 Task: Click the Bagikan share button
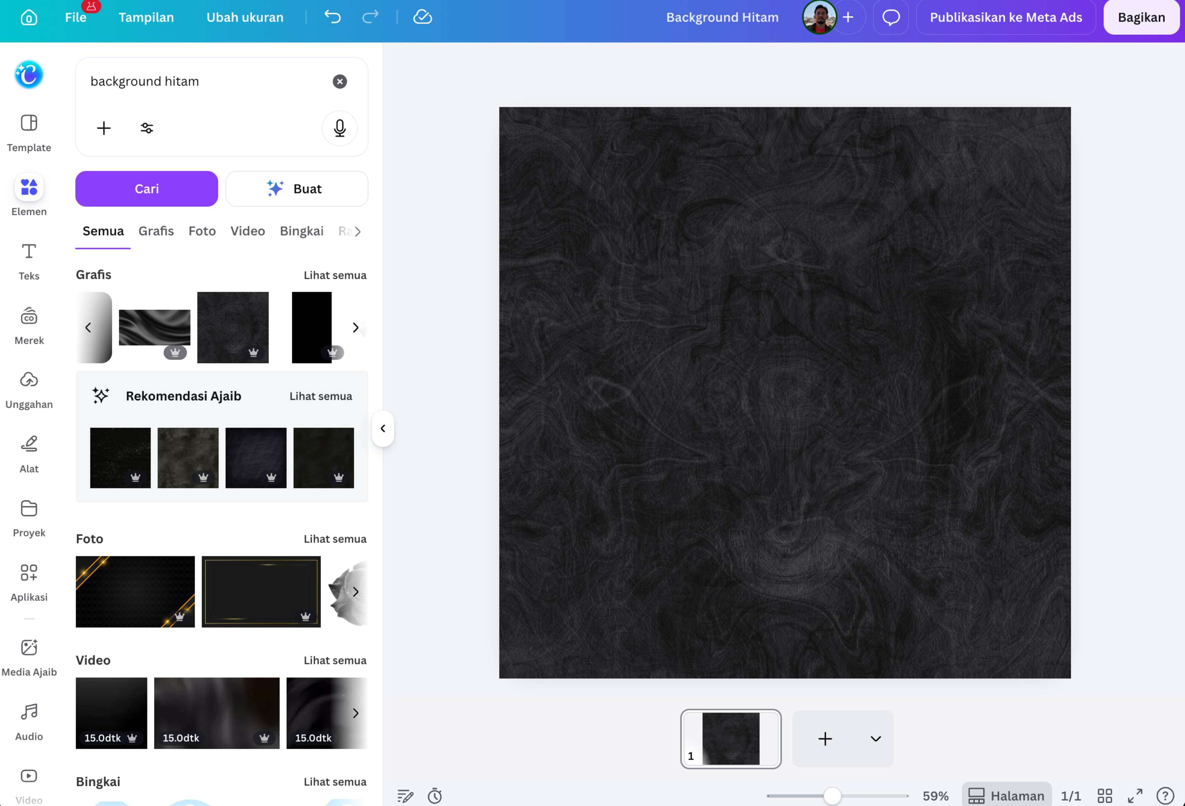pos(1141,17)
